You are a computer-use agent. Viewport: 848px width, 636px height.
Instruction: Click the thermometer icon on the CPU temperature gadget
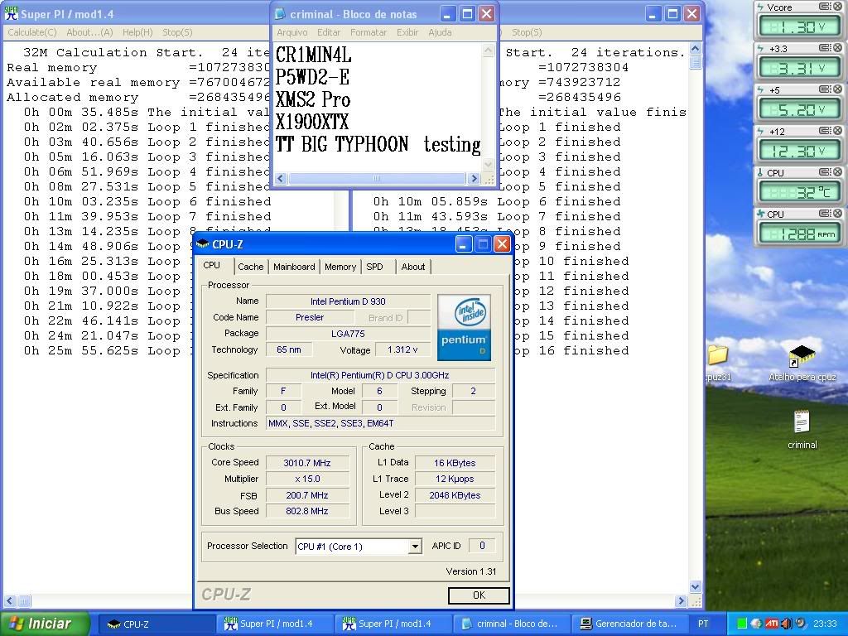pyautogui.click(x=760, y=172)
